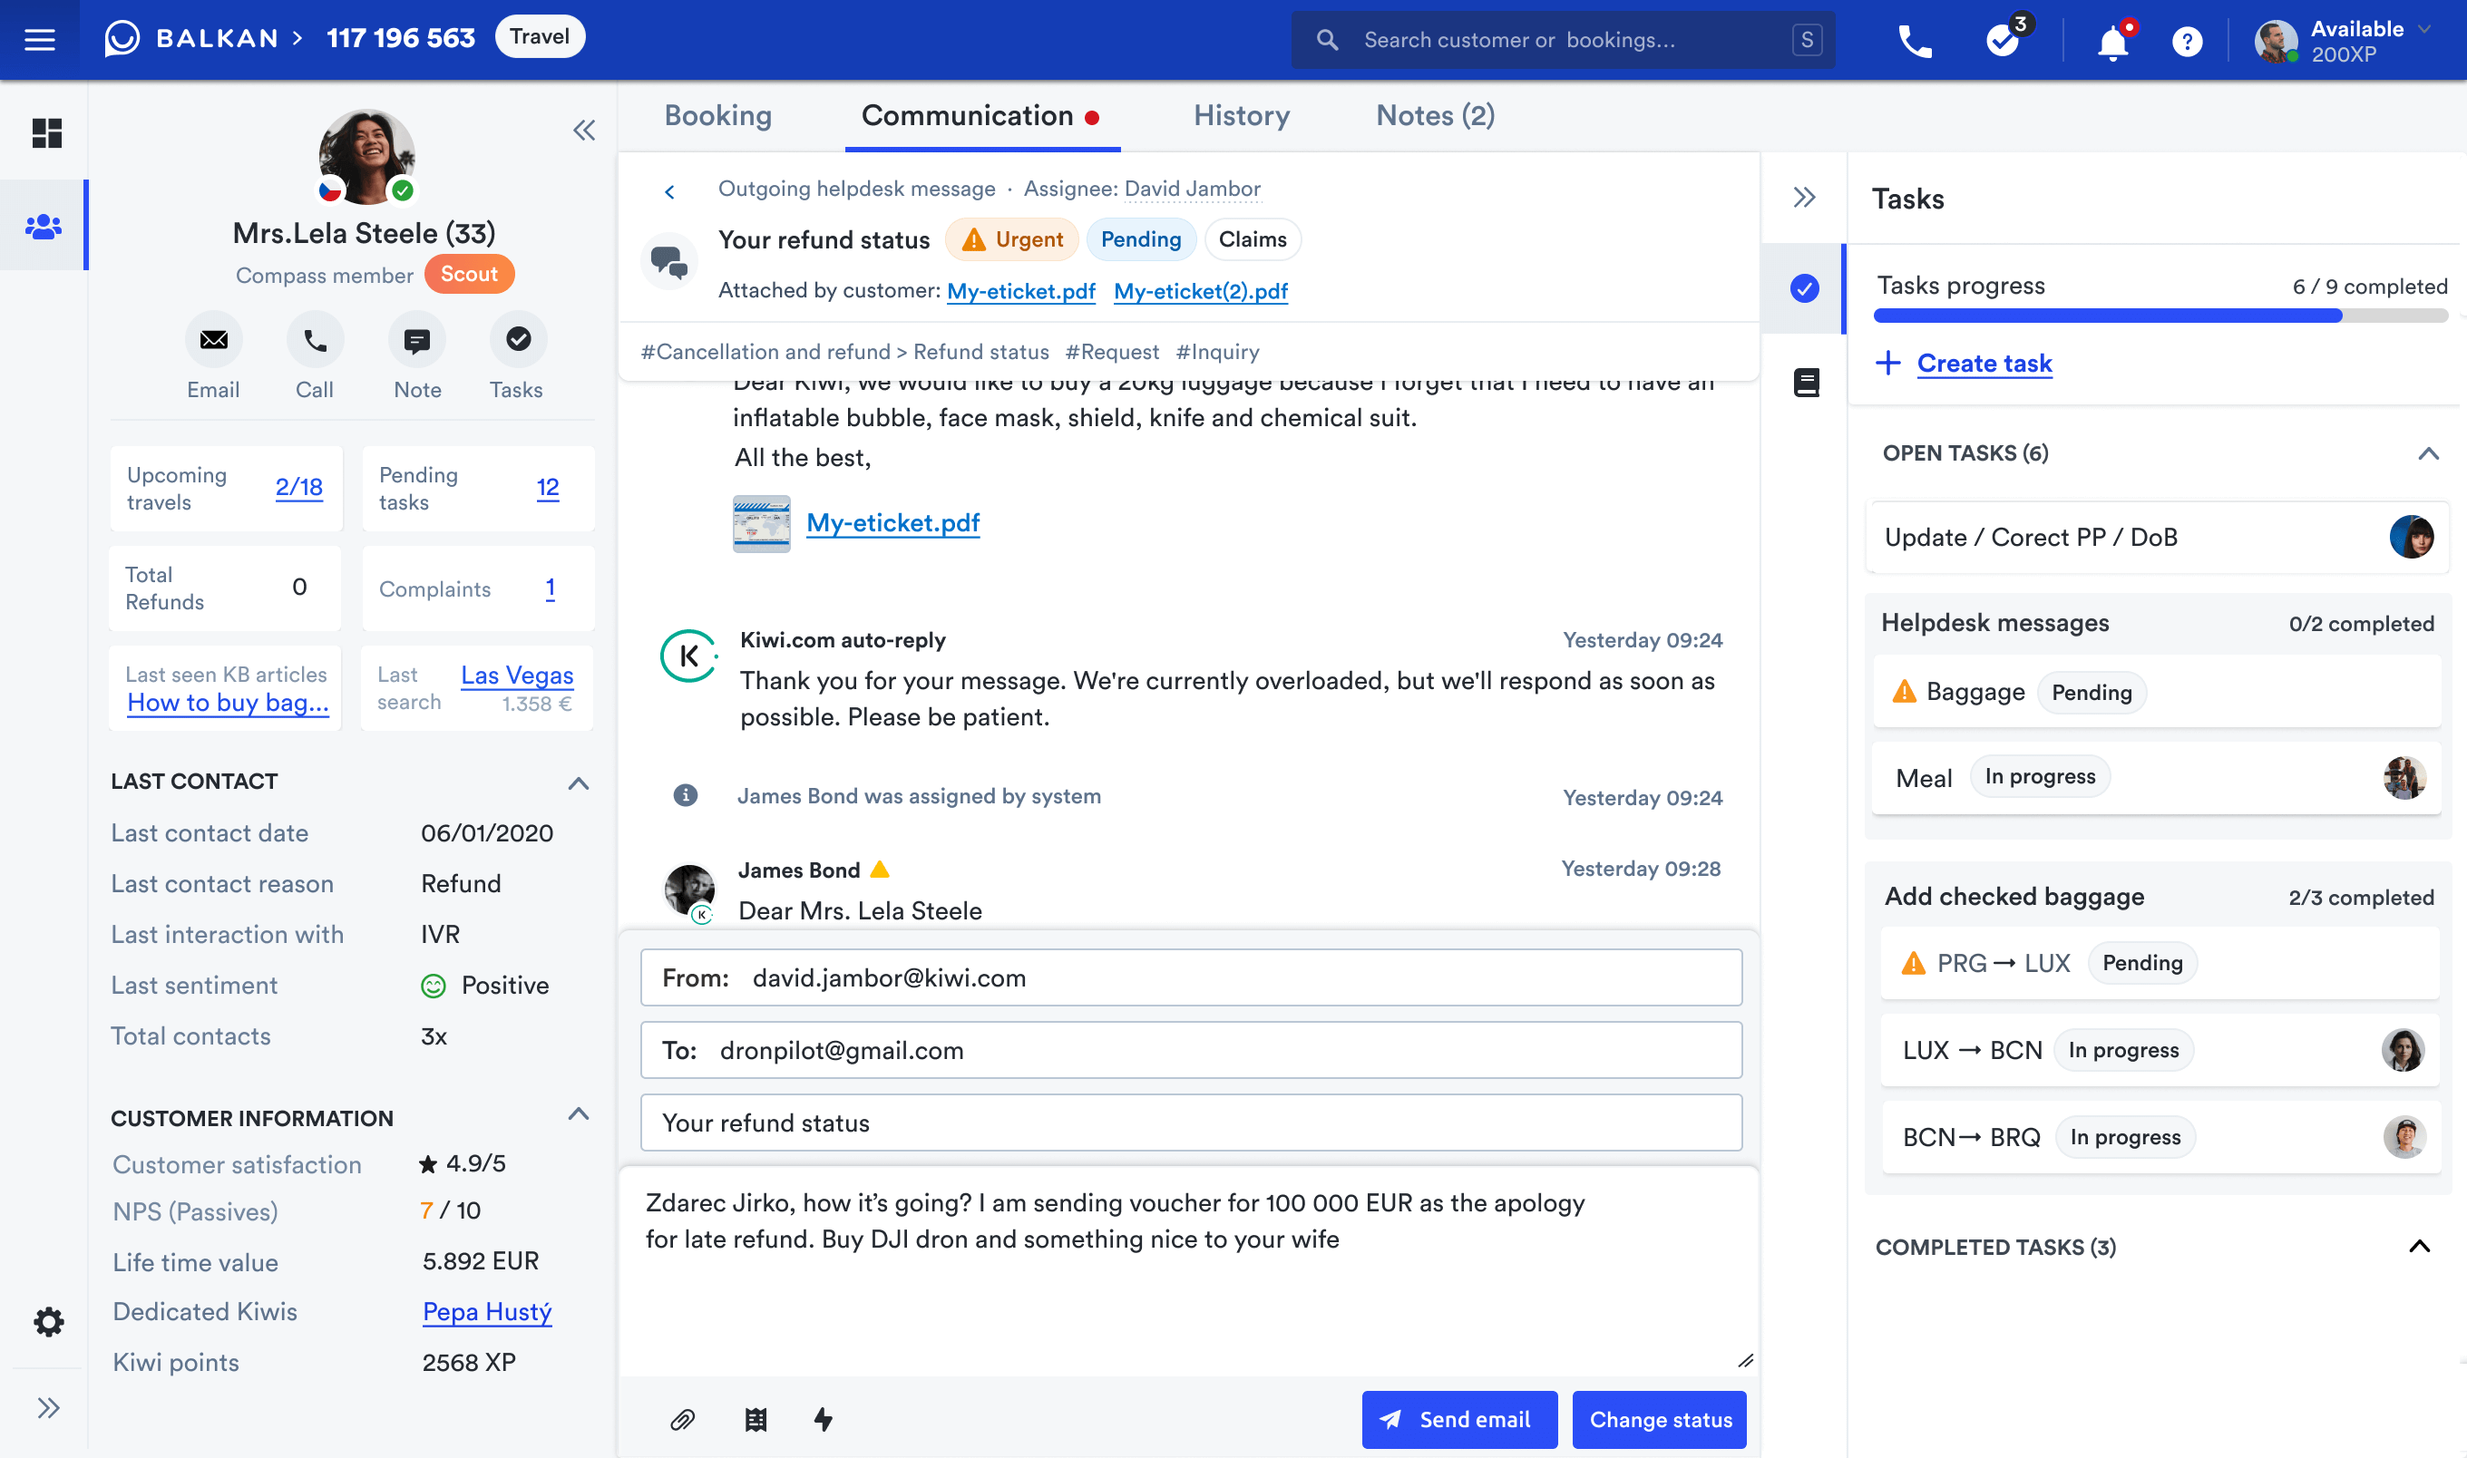Click the Note icon under profile
The width and height of the screenshot is (2467, 1458).
coord(416,340)
